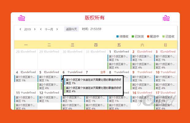Select the 三 weekday column header
190x123 pixels.
coord(72,45)
